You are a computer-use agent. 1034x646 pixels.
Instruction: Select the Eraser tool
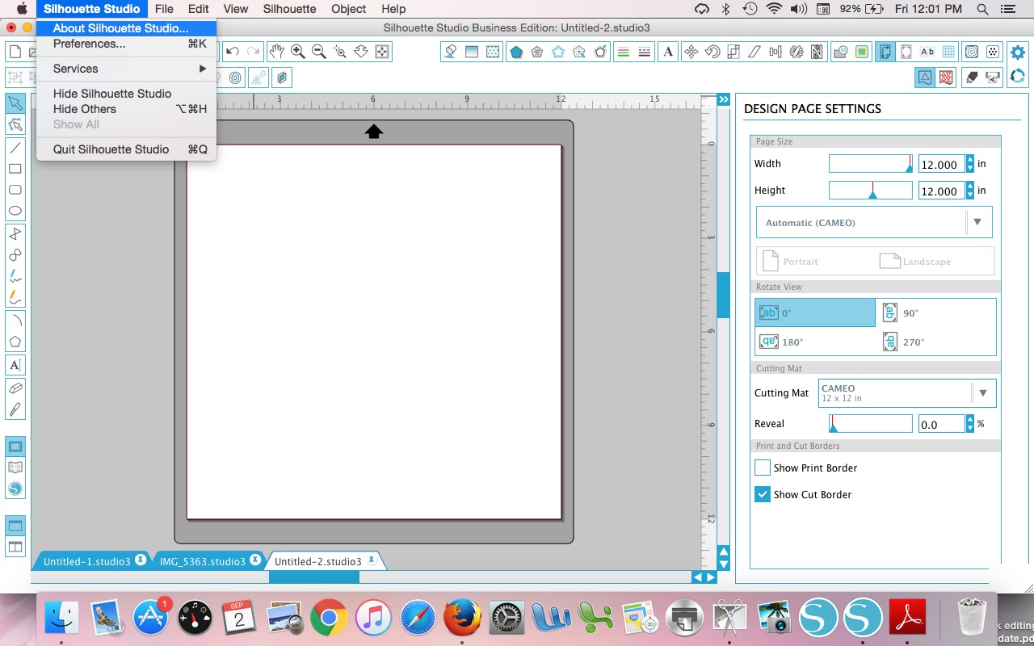15,388
